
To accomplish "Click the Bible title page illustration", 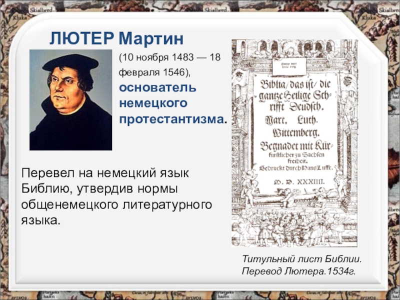I will point(294,143).
